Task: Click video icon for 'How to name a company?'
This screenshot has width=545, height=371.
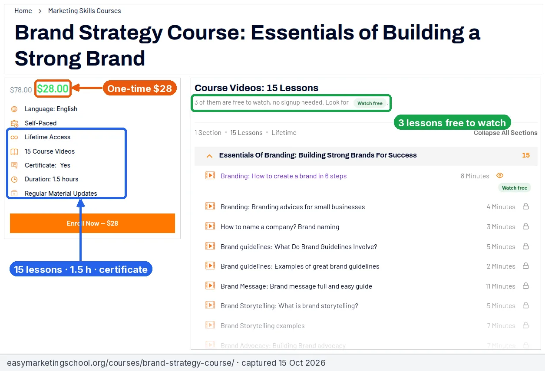Action: pyautogui.click(x=210, y=227)
